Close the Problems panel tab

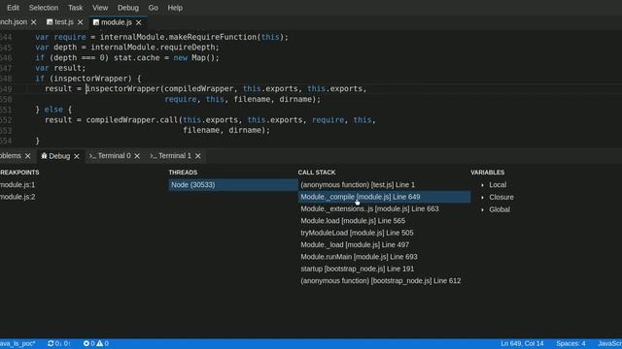coord(28,156)
